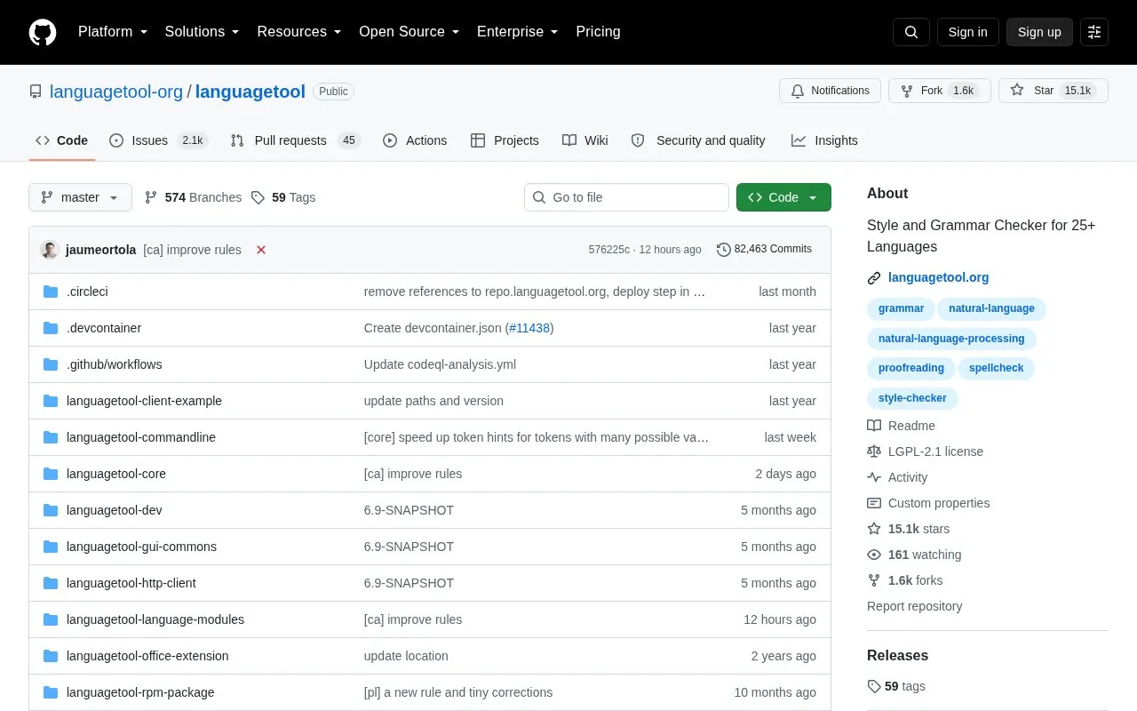Open the languagetool.org website link
Screen dimensions: 1137x711
(x=938, y=278)
